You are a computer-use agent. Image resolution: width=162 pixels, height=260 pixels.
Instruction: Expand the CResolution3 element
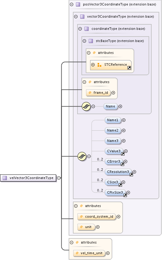click(x=135, y=172)
